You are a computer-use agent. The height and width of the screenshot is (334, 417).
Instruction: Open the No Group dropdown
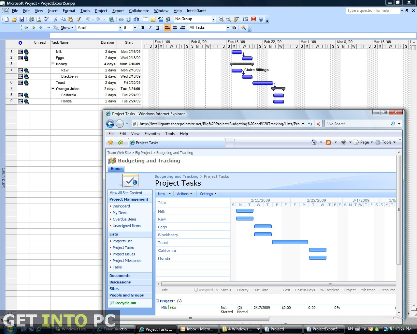213,19
